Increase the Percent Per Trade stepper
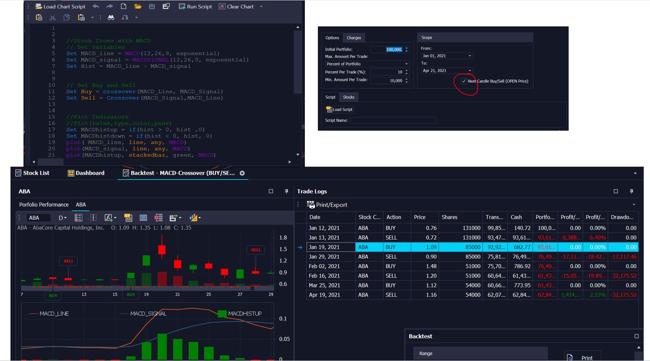The height and width of the screenshot is (361, 650). 406,70
